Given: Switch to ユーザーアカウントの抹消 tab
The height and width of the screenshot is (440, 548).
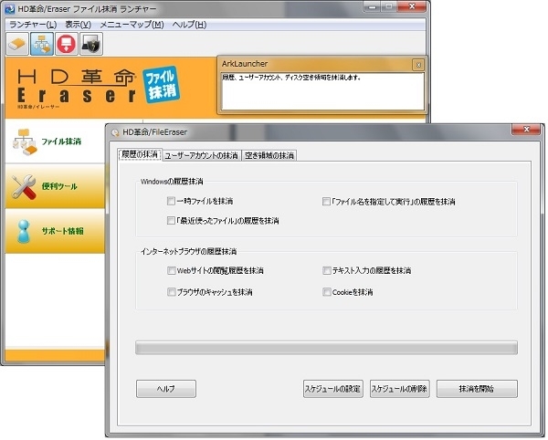Looking at the screenshot, I should coord(201,155).
